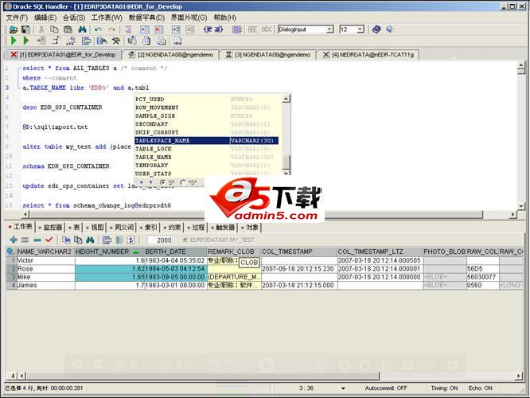This screenshot has height=398, width=530.
Task: Switch to the 对象 bottom tab
Action: click(x=250, y=227)
